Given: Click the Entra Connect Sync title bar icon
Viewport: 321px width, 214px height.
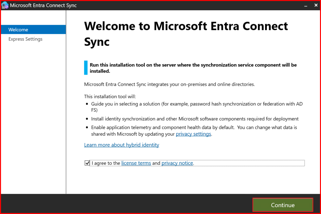Looking at the screenshot, I should (5, 5).
